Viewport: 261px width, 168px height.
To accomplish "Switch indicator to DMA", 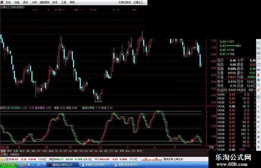I will pyautogui.click(x=33, y=151).
